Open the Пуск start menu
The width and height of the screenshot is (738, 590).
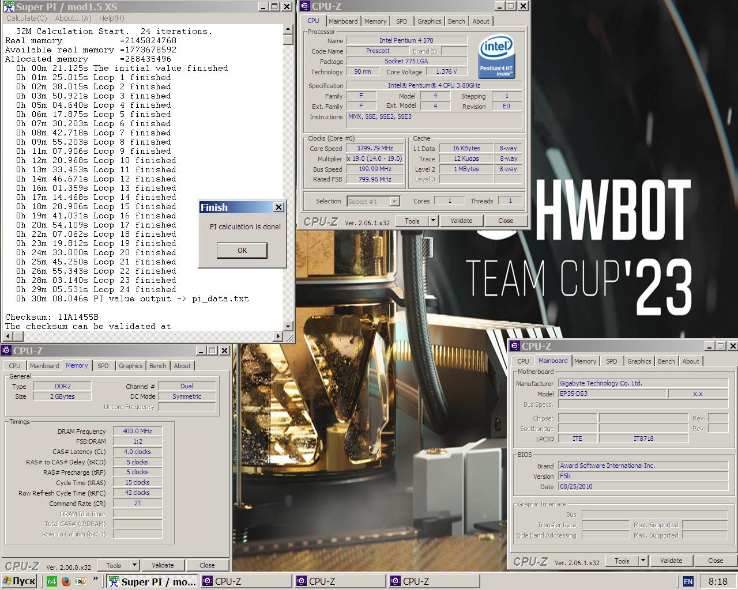click(x=19, y=581)
